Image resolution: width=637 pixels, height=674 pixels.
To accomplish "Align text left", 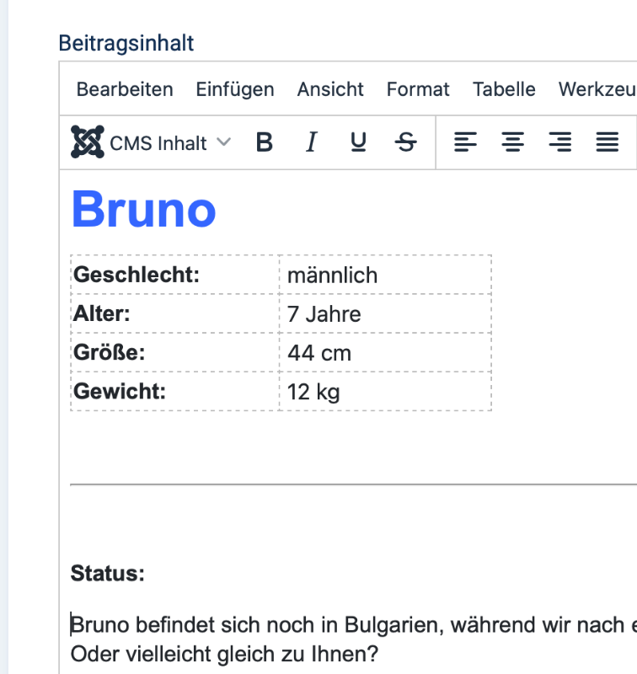I will click(x=465, y=142).
